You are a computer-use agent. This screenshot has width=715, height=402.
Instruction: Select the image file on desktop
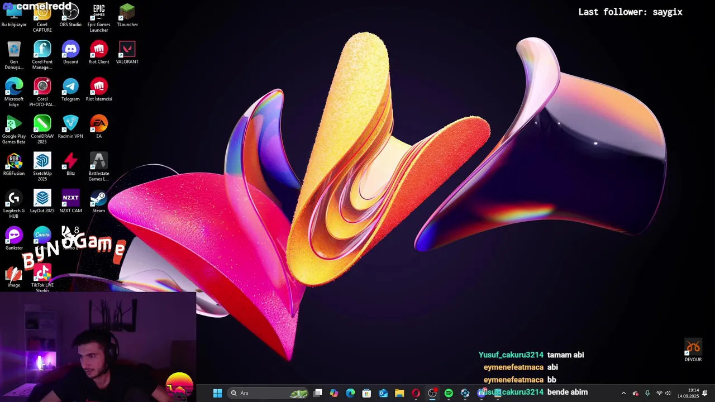pos(14,277)
